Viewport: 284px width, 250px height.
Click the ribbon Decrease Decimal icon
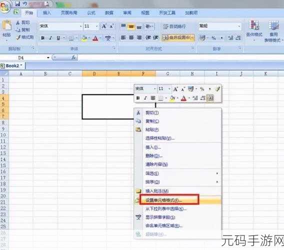pos(238,38)
